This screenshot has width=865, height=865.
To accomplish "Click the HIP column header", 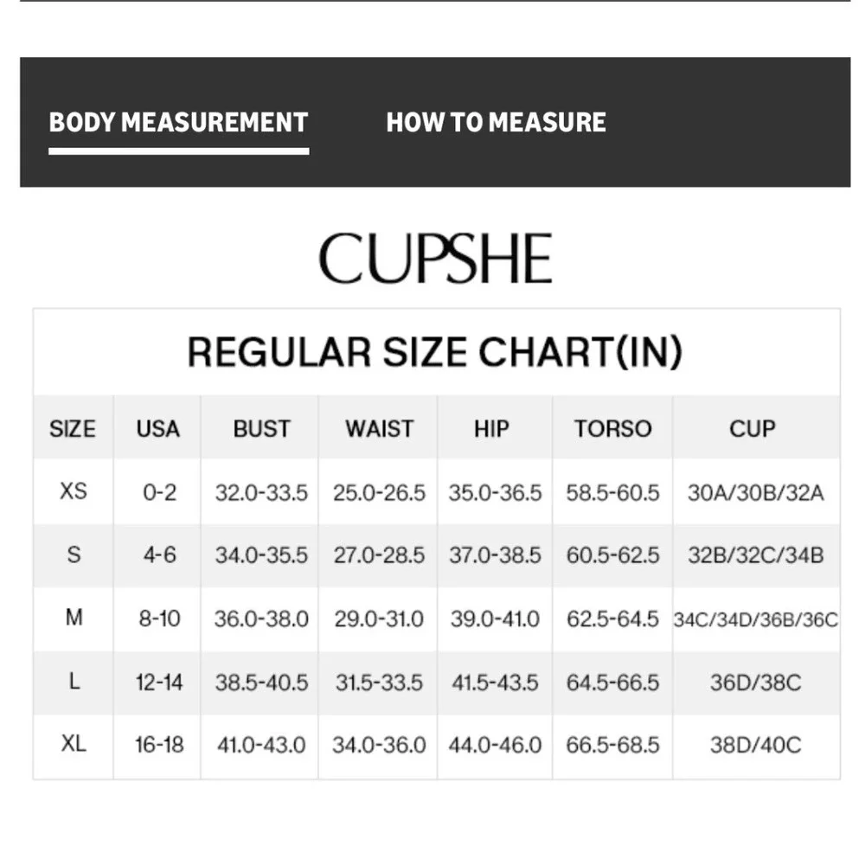I will pos(491,428).
